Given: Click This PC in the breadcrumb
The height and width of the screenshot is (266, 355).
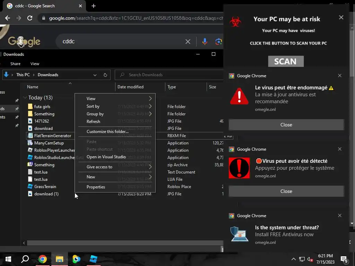Looking at the screenshot, I should 23,75.
